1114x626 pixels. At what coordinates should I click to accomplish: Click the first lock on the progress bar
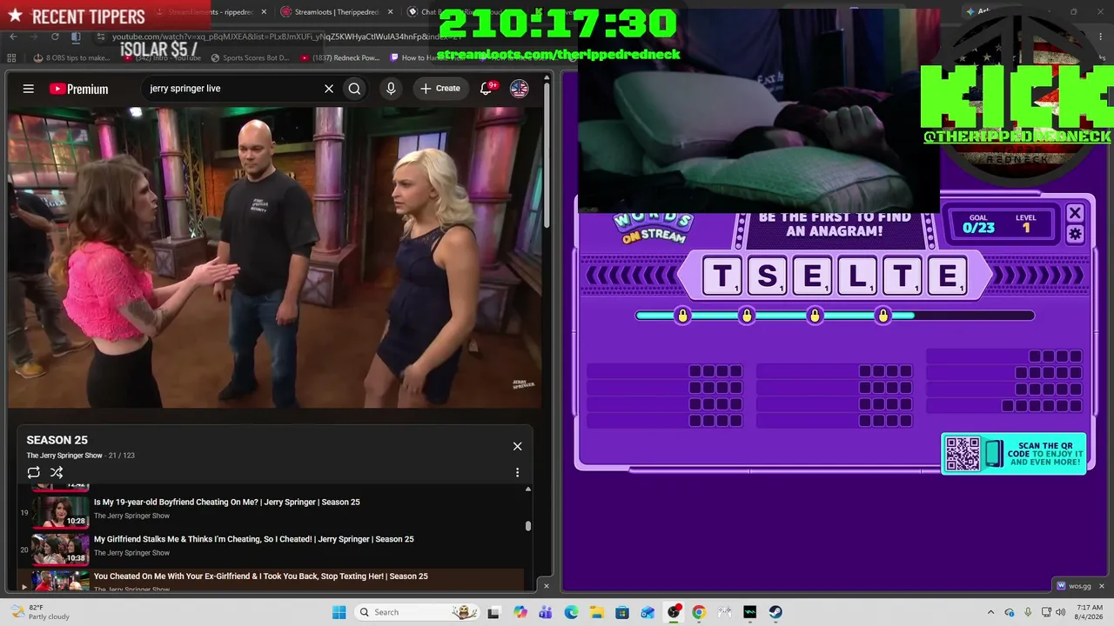(682, 316)
